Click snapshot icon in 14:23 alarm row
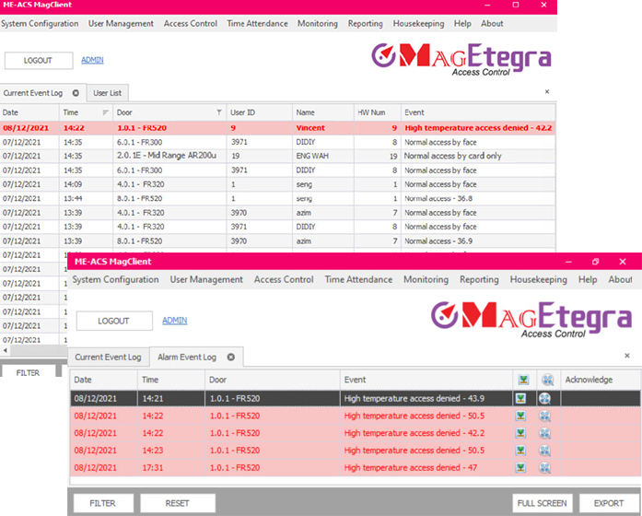This screenshot has height=516, width=642. 520,450
